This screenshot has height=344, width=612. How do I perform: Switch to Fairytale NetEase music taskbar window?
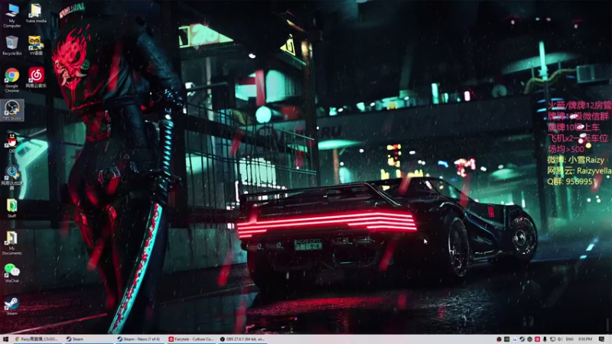tap(190, 339)
